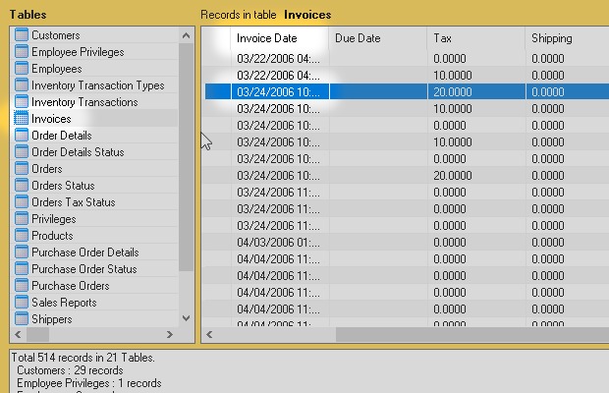Select Inventory Transaction Types in table list
Image resolution: width=609 pixels, height=393 pixels.
tap(97, 85)
